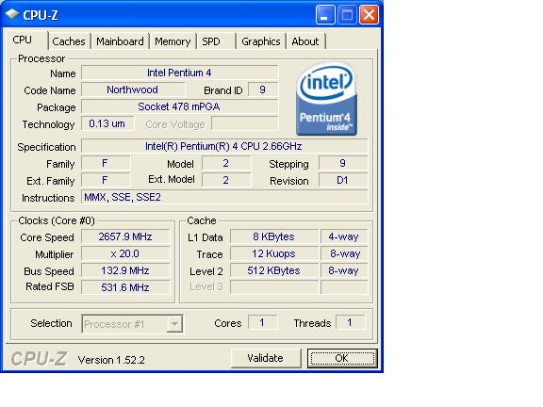Click the Instructions field MMX, SSE, SSE2
The image size is (543, 407).
[224, 197]
